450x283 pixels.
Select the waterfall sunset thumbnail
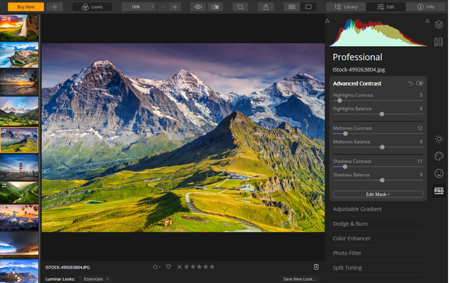[19, 28]
